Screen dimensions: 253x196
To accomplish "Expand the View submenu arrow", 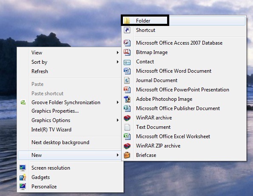I will pyautogui.click(x=118, y=53).
